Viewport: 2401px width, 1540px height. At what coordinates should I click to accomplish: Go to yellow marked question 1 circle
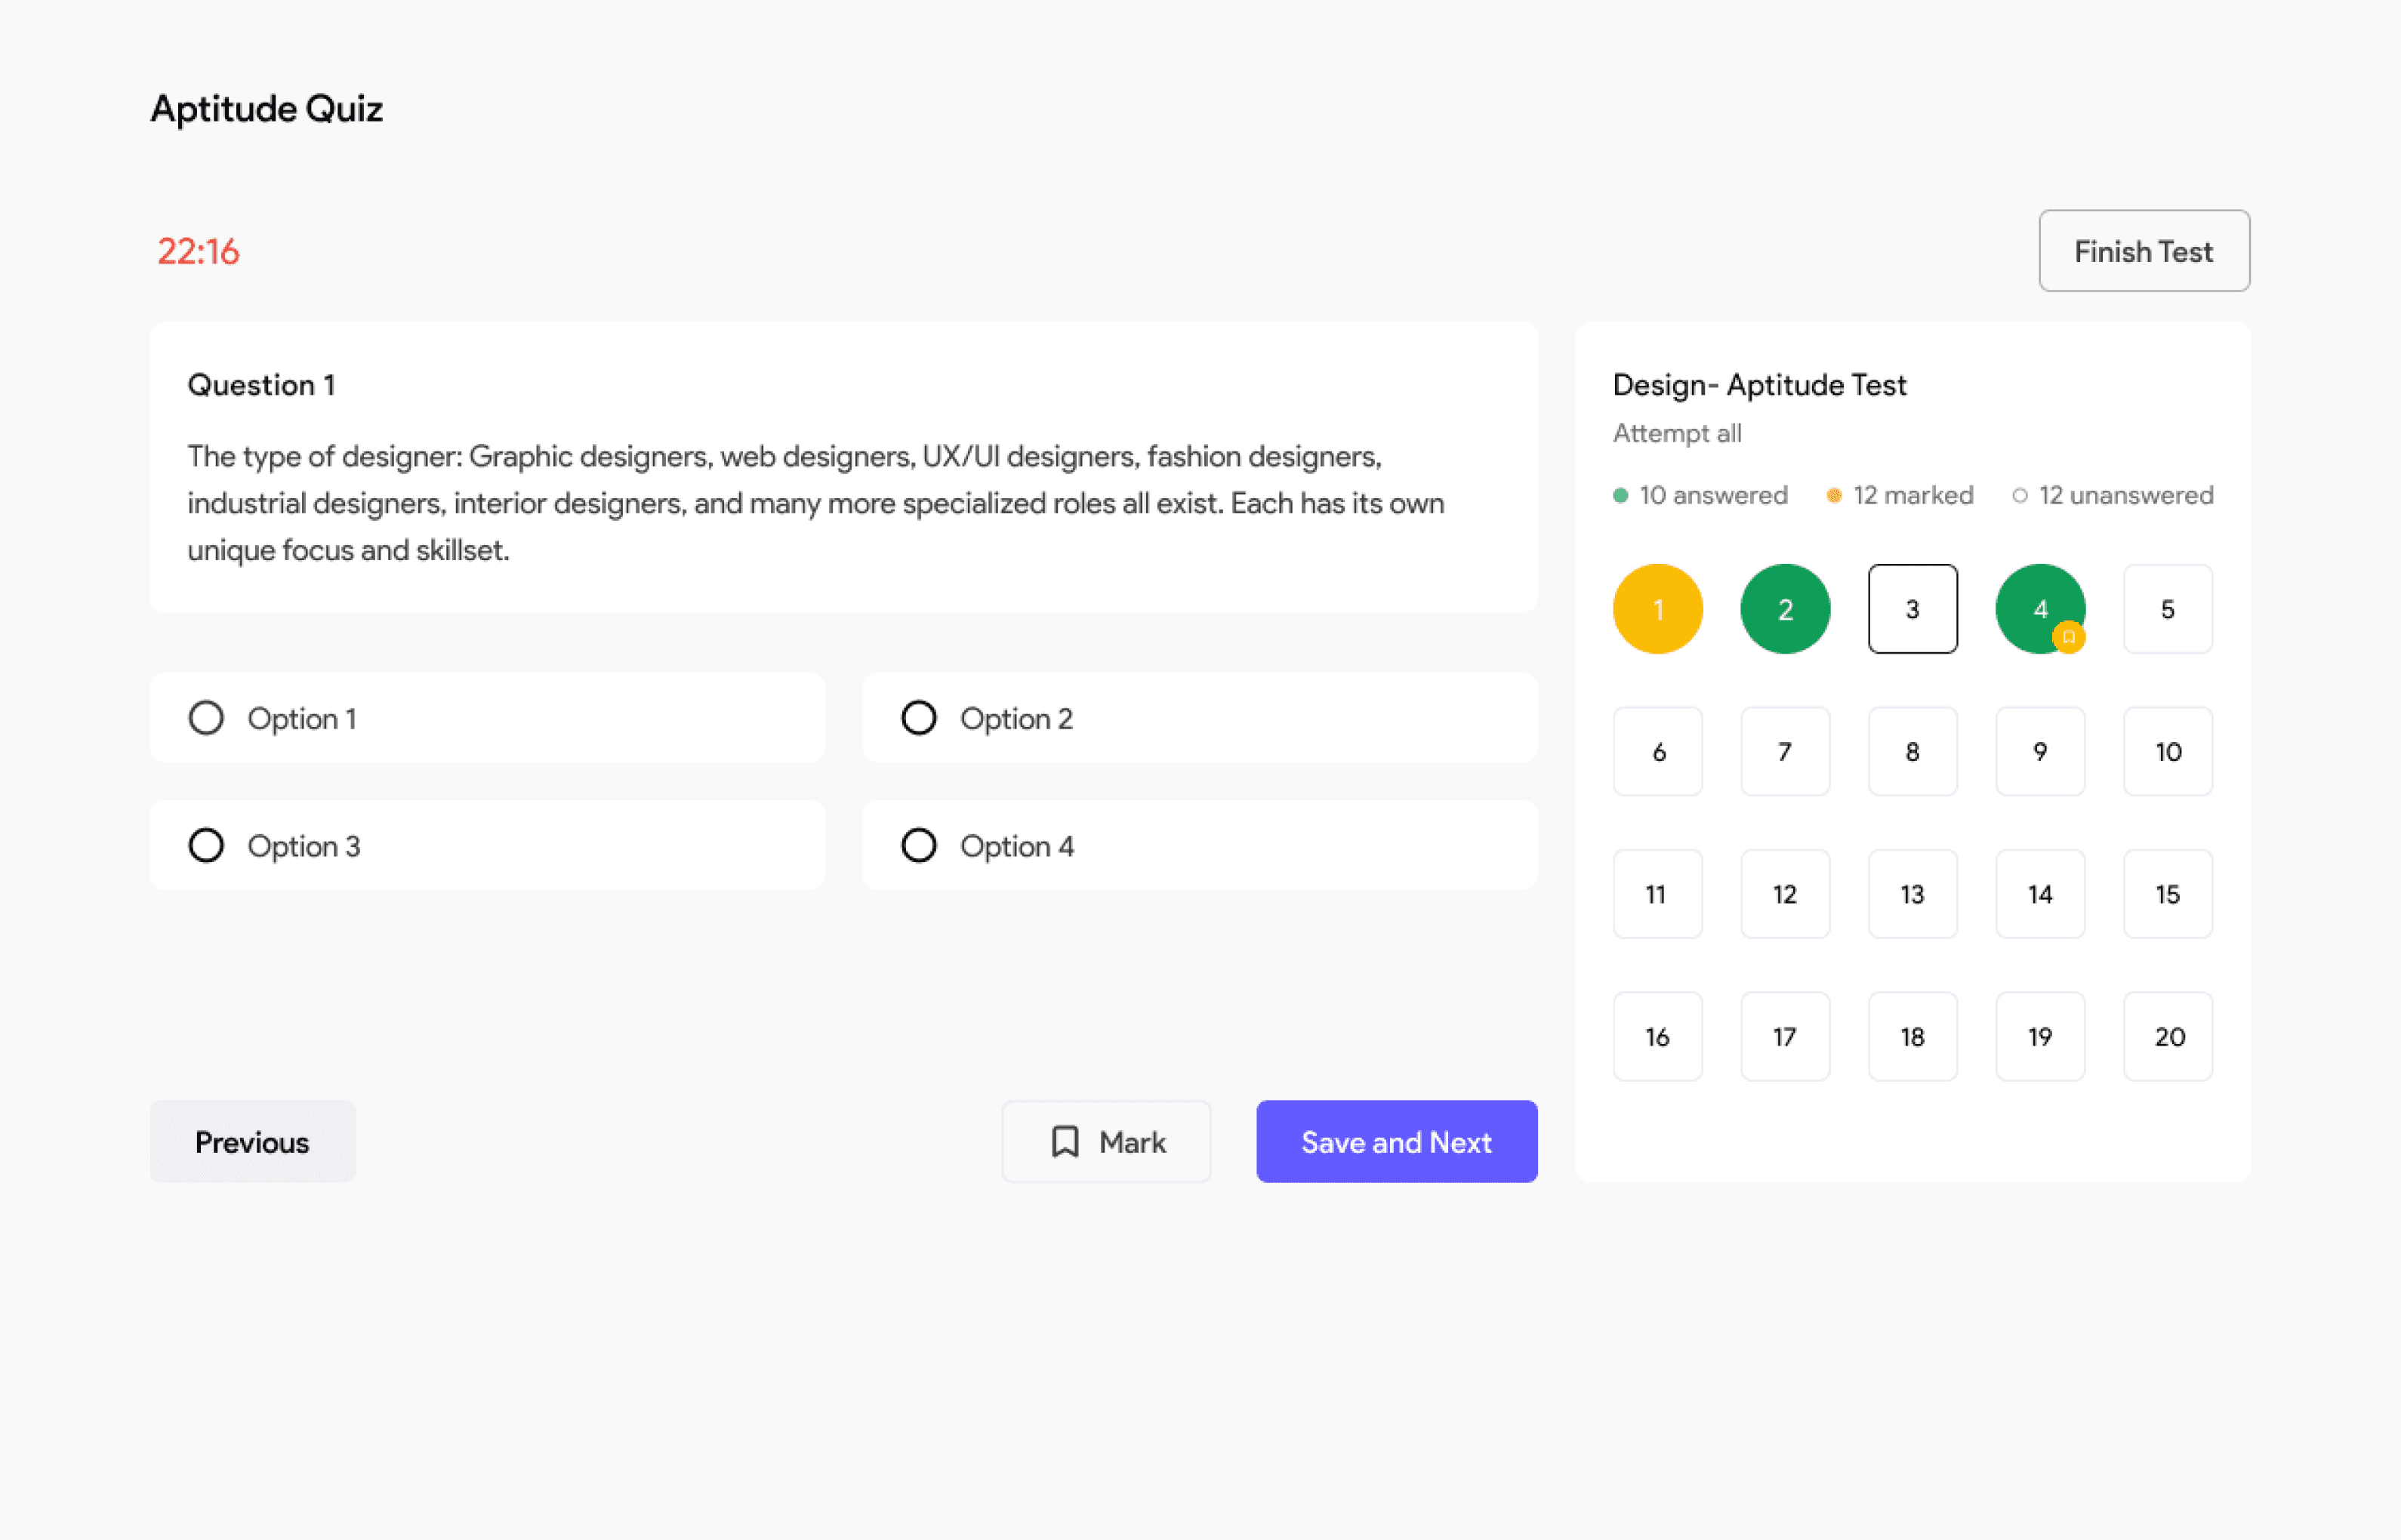pyautogui.click(x=1657, y=609)
